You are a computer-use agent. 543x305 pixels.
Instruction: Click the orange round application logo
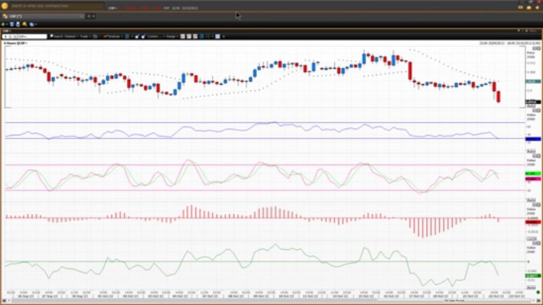pos(5,6)
